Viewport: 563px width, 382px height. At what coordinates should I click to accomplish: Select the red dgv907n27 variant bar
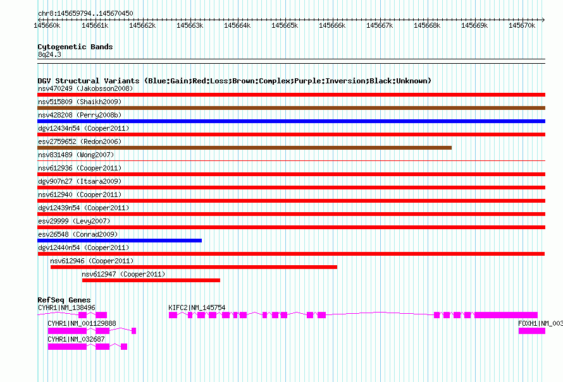coord(291,188)
